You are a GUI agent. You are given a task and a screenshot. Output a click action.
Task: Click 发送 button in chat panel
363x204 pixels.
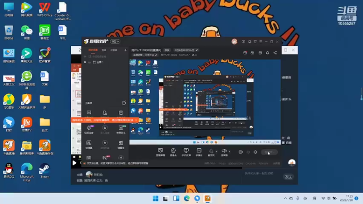[x=288, y=177]
